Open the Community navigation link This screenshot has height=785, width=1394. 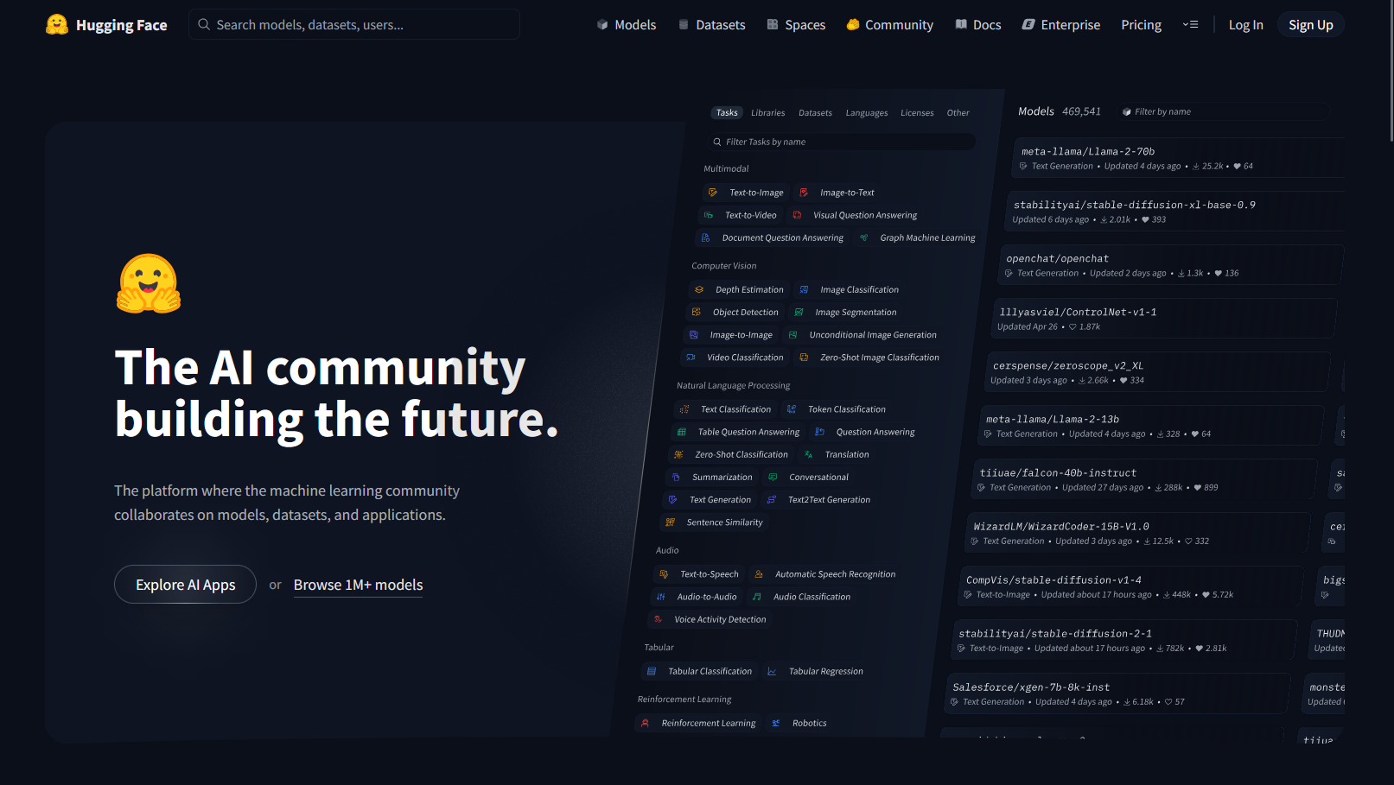pyautogui.click(x=889, y=25)
